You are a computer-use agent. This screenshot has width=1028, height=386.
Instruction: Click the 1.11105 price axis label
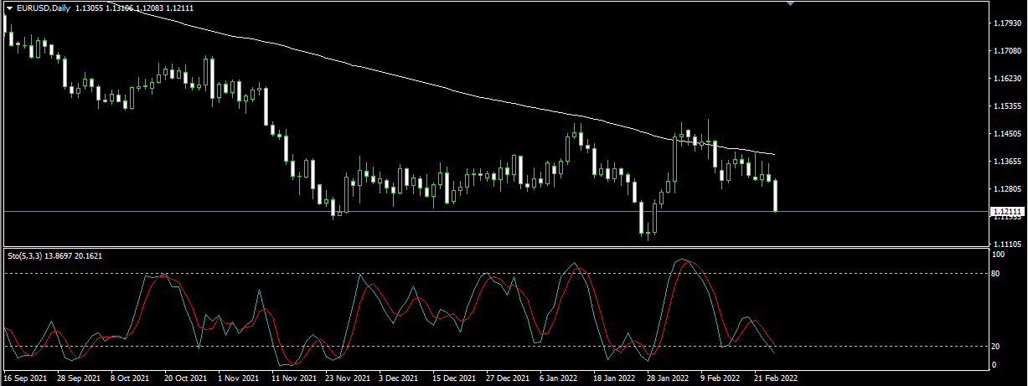point(1005,243)
